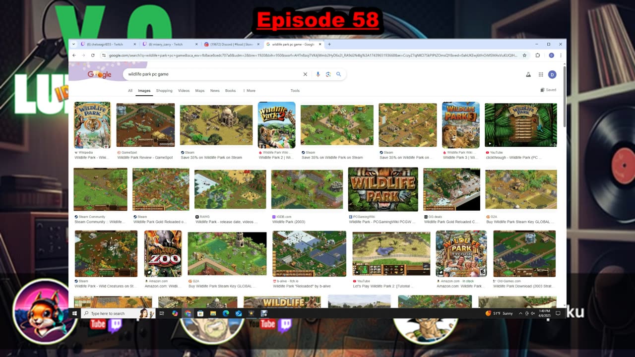Open the notification center icon

click(x=558, y=313)
